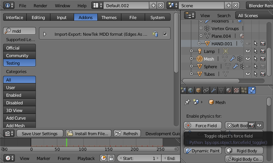Click Install from File button
Screen dimensions: 273x163
click(88, 133)
